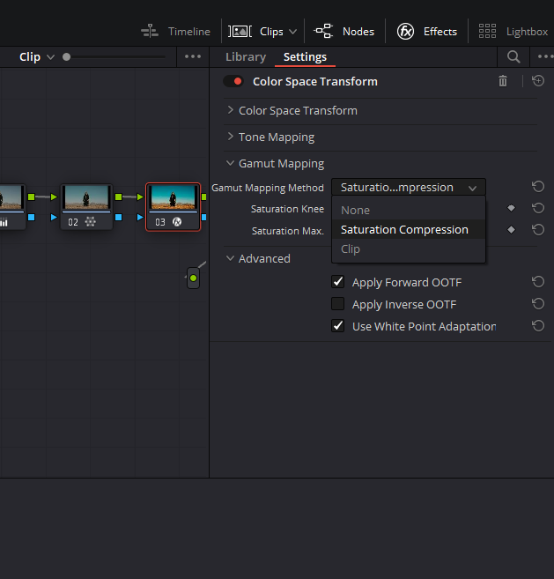Expand the Color Space Transform section
Image resolution: width=554 pixels, height=579 pixels.
pyautogui.click(x=230, y=110)
